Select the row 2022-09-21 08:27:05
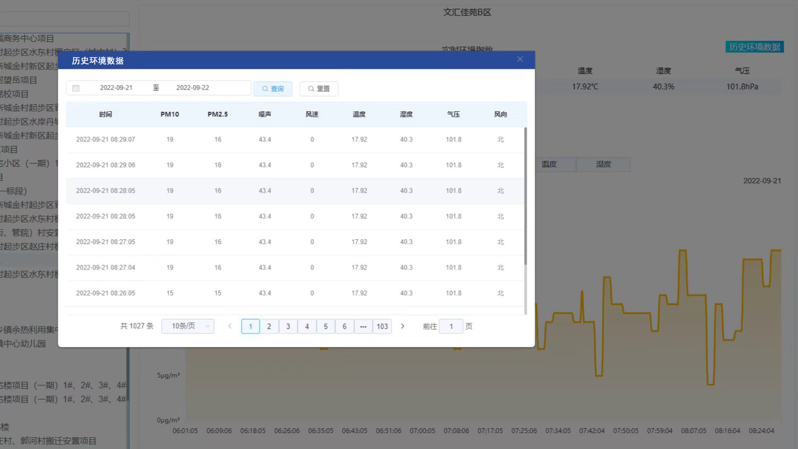 coord(295,242)
